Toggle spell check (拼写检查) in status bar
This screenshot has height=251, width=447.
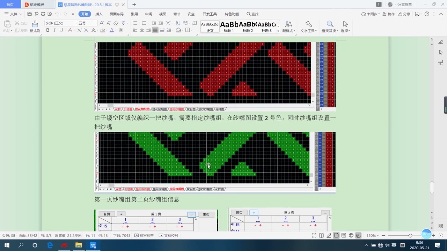144,236
